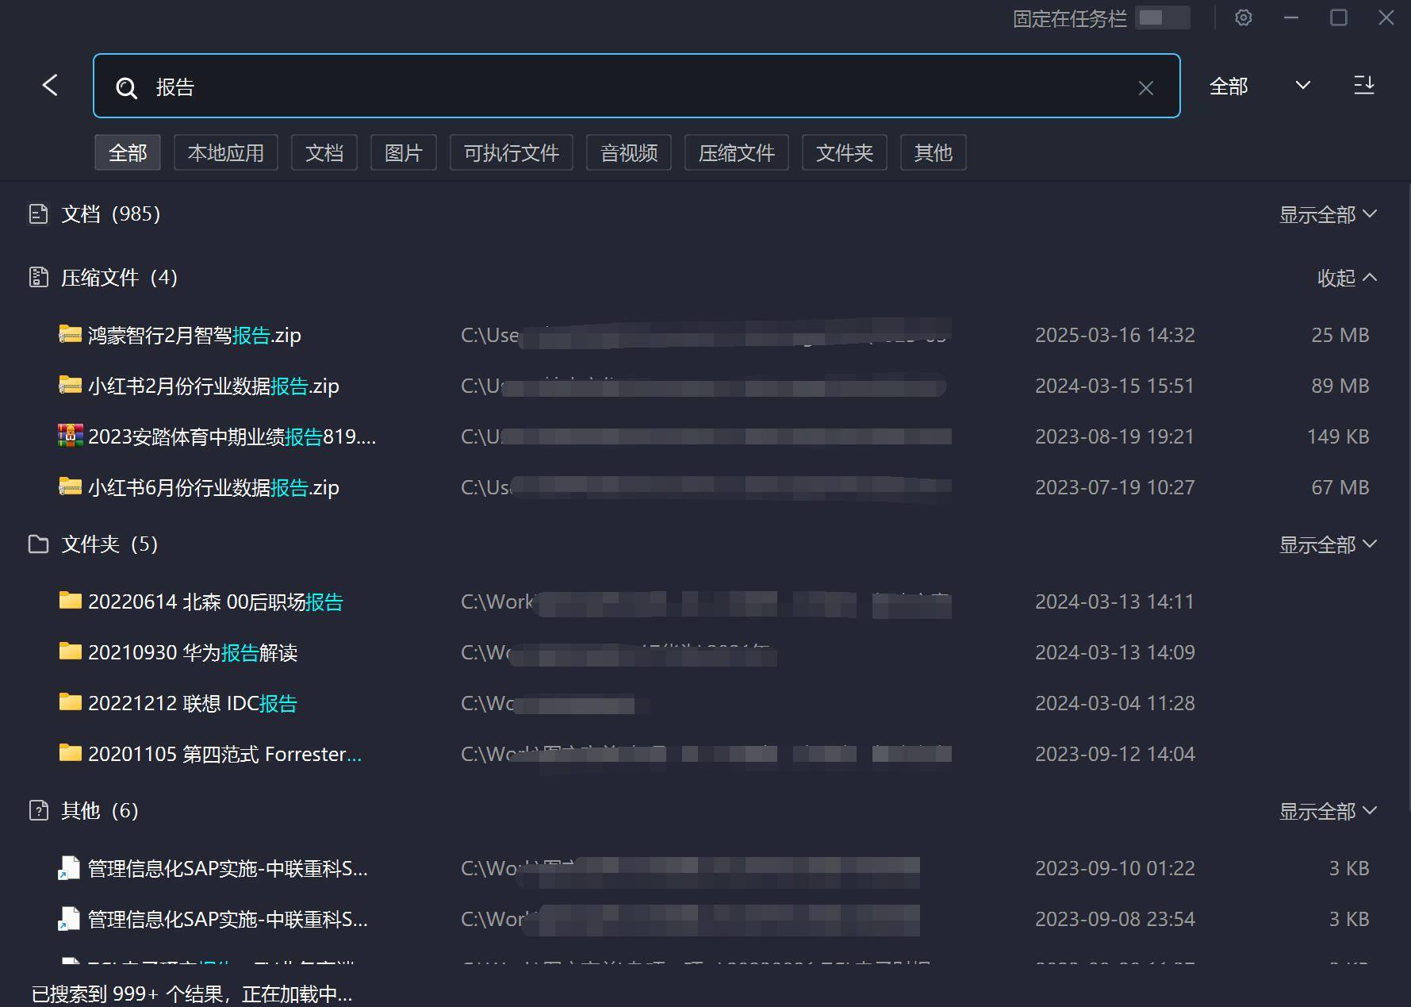
Task: Click the folder icon of 20221212 联想 IDC报告
Action: pyautogui.click(x=70, y=703)
